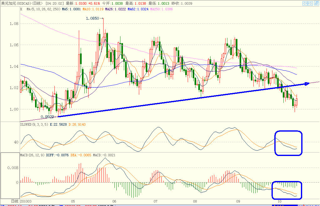Click the 09 month marker on time axis
This screenshot has width=320, height=206.
pyautogui.click(x=238, y=201)
